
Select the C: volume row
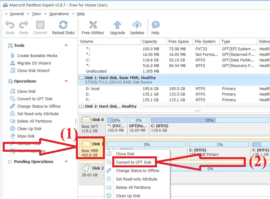(x=174, y=60)
